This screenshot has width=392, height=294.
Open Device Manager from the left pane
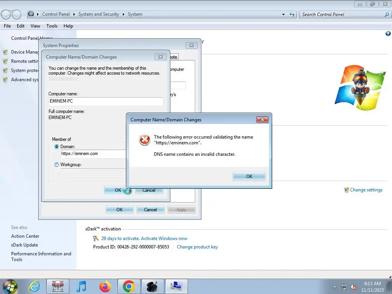tap(25, 52)
